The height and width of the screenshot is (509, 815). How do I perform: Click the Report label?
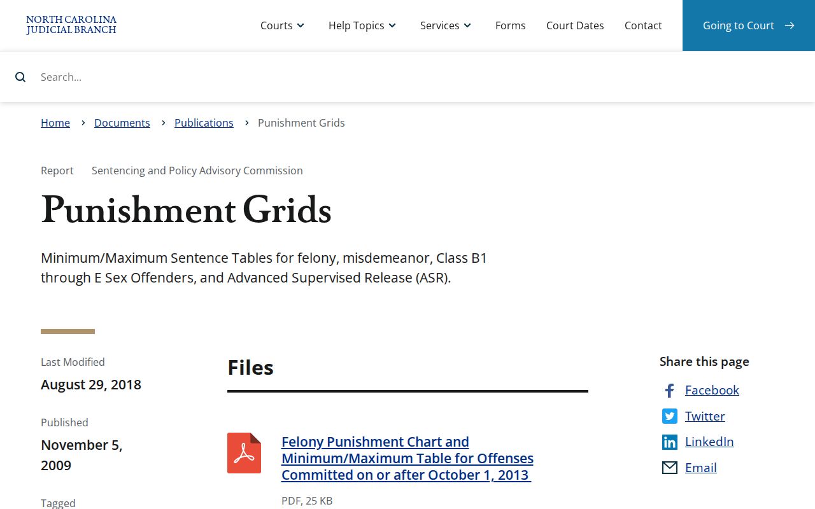pos(57,171)
